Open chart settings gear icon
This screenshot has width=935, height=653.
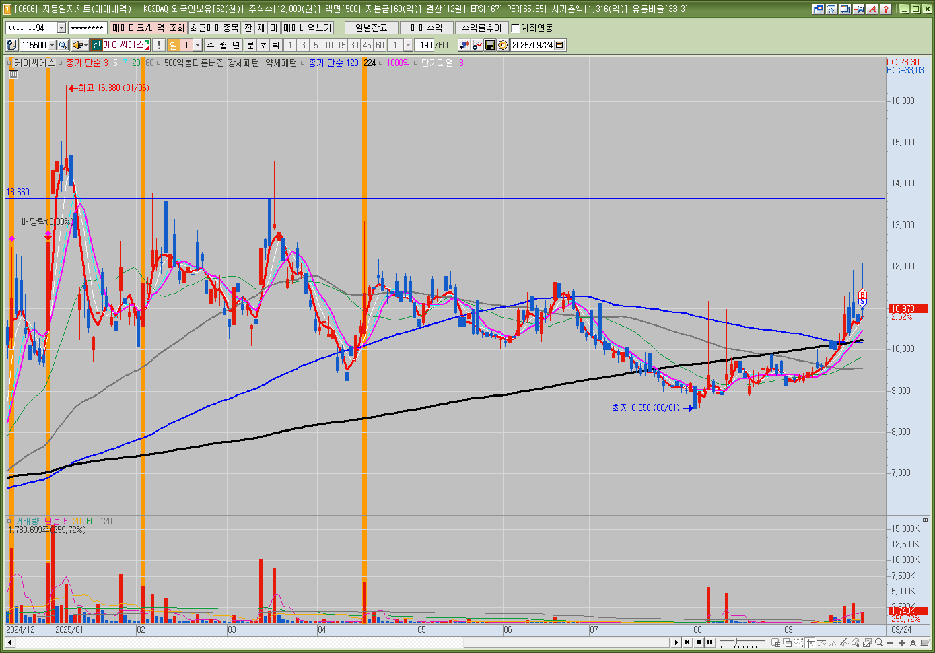pos(503,45)
